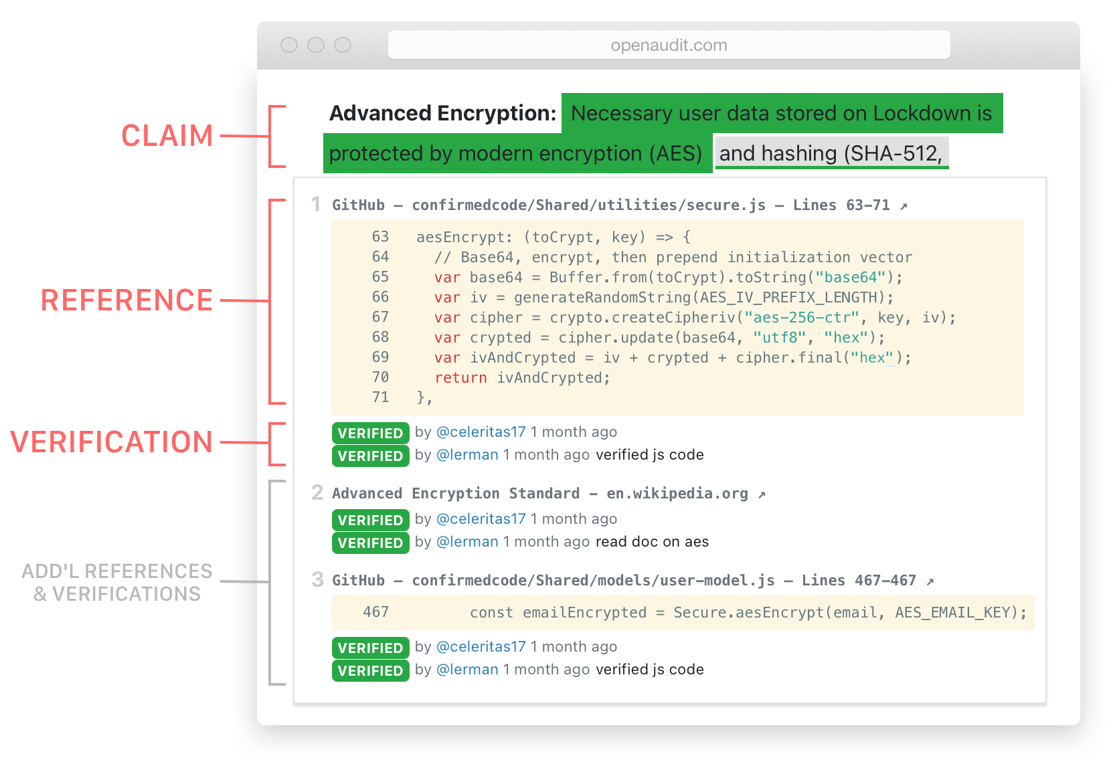Open @celeritas17 profile under reference 2
Viewport: 1107px width, 760px height.
pos(481,519)
